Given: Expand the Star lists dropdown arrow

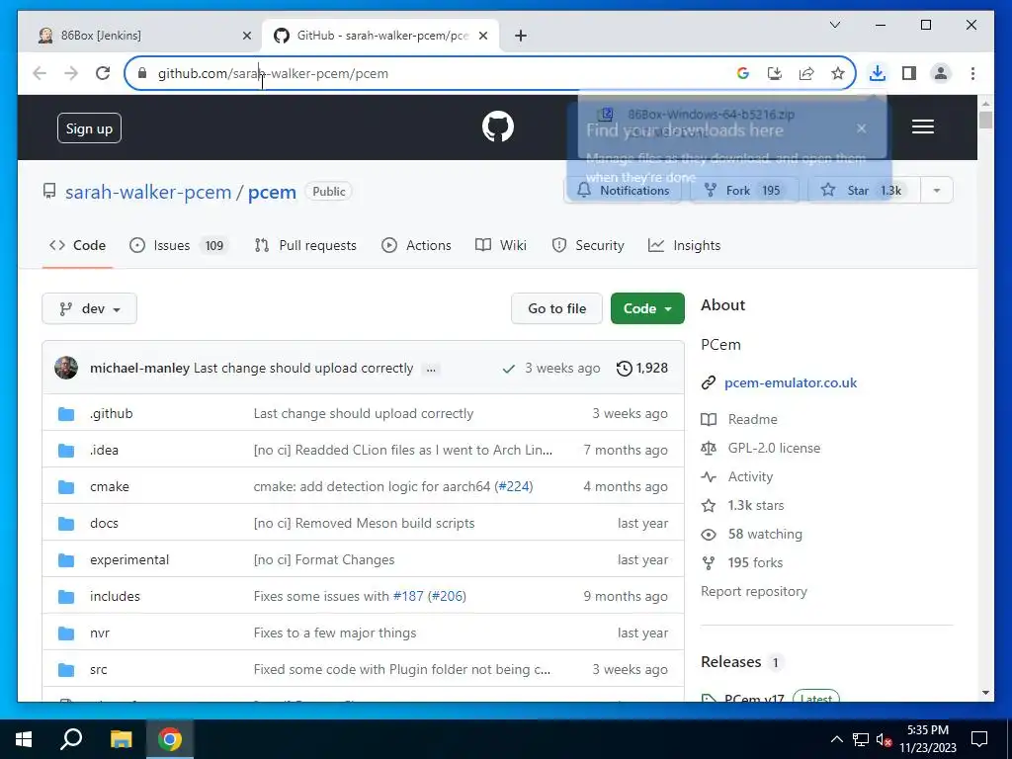Looking at the screenshot, I should point(937,191).
